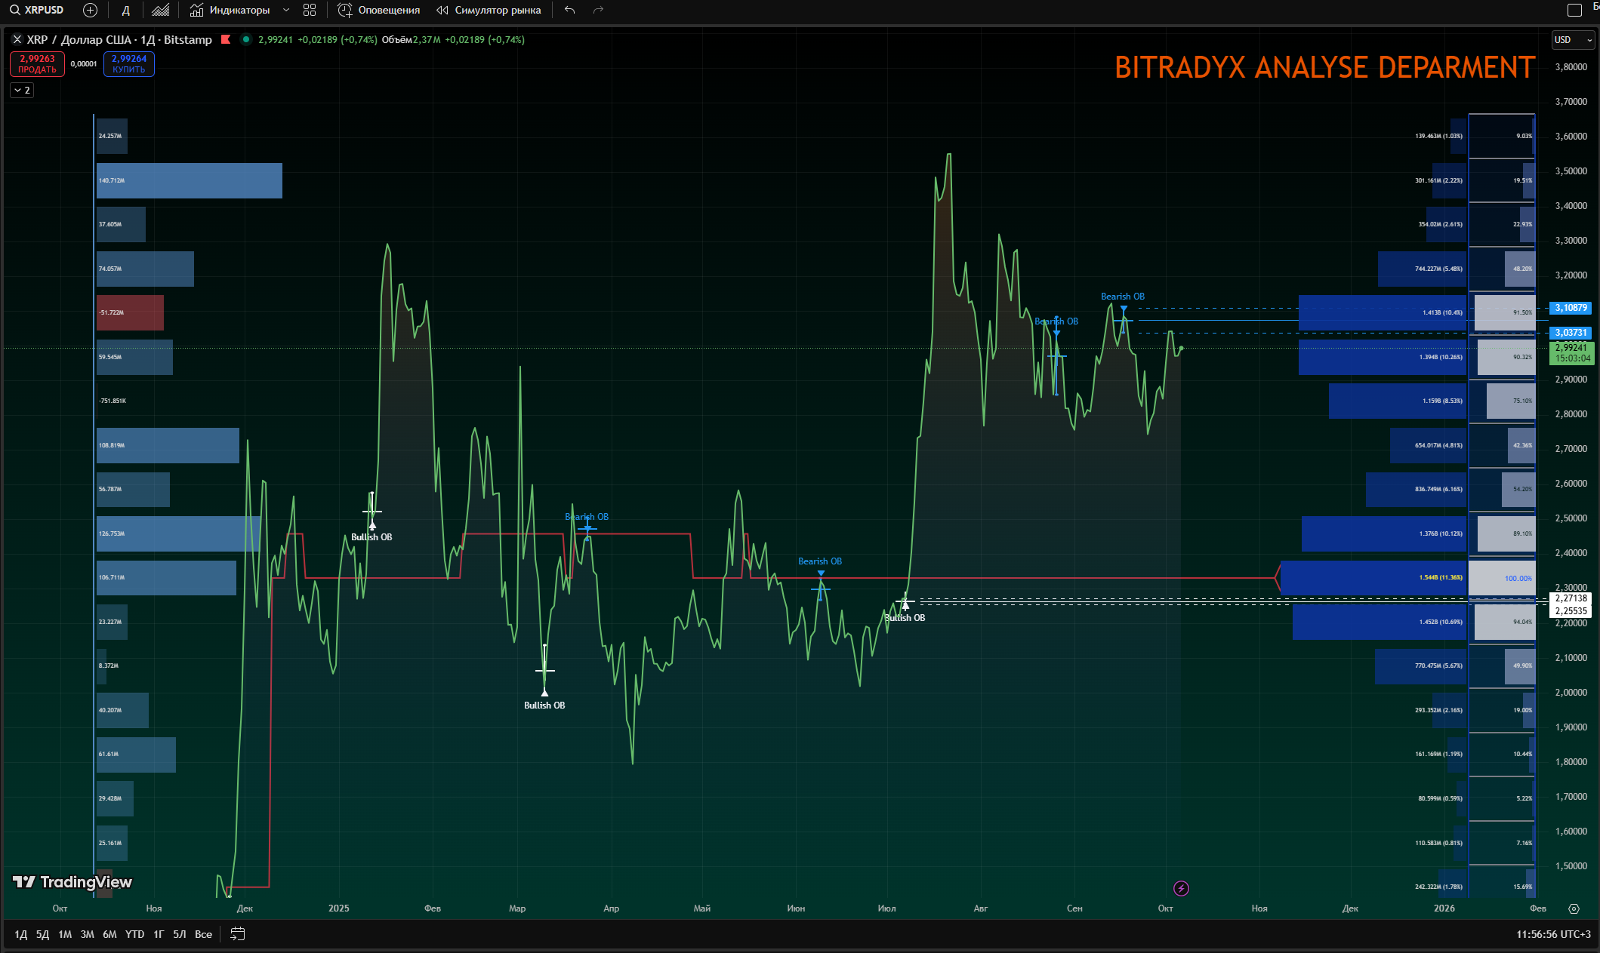Click the red -51.722M volume bar

[x=130, y=312]
